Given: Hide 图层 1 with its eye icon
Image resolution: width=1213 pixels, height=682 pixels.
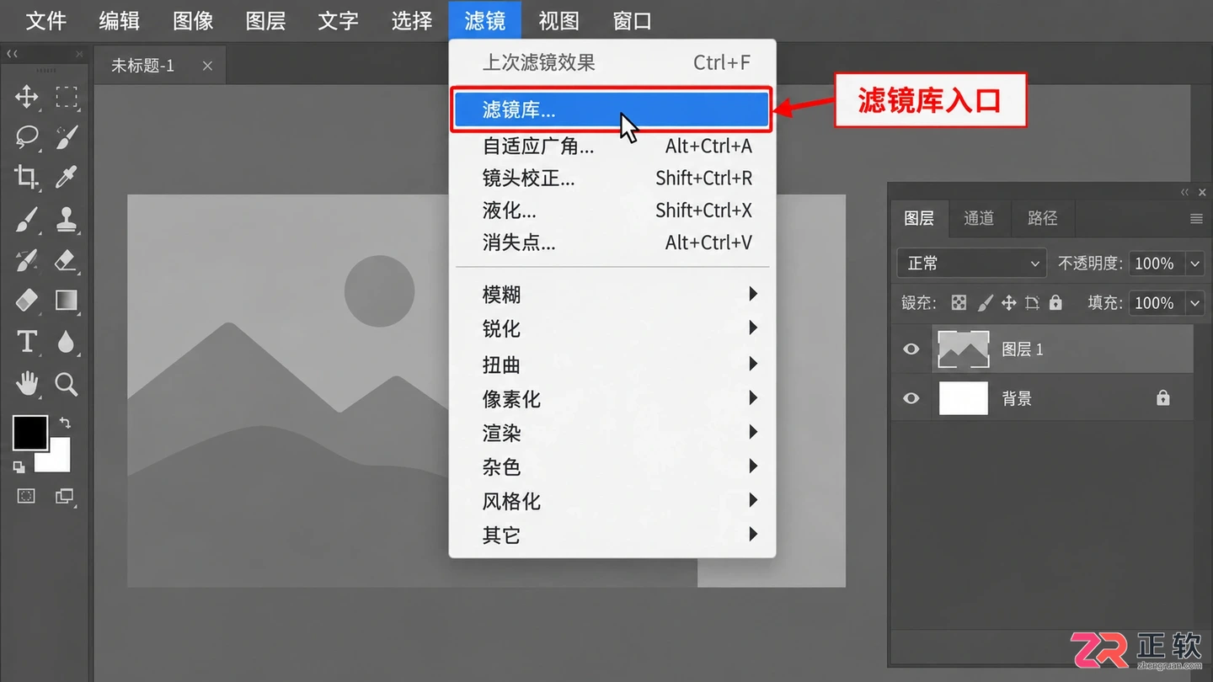Looking at the screenshot, I should [911, 349].
